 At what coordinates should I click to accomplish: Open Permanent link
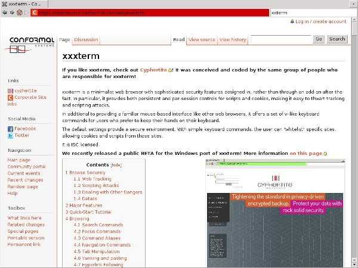click(x=24, y=245)
